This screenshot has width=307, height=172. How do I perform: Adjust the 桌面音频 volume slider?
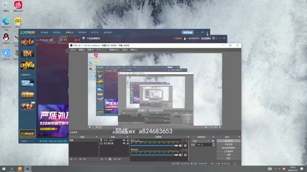click(x=154, y=155)
